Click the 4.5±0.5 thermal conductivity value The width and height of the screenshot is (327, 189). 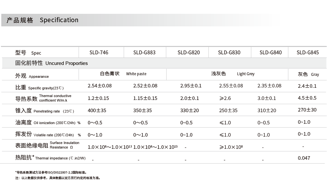307,98
